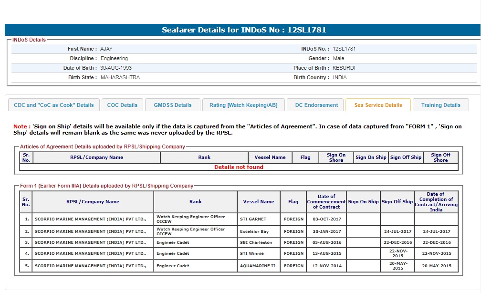Image resolution: width=481 pixels, height=293 pixels.
Task: Click the AQUAMARINE II vessel cell
Action: tap(258, 266)
